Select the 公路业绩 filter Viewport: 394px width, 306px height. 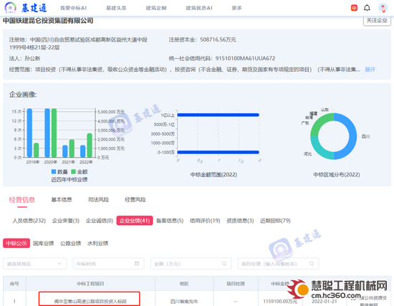71,243
